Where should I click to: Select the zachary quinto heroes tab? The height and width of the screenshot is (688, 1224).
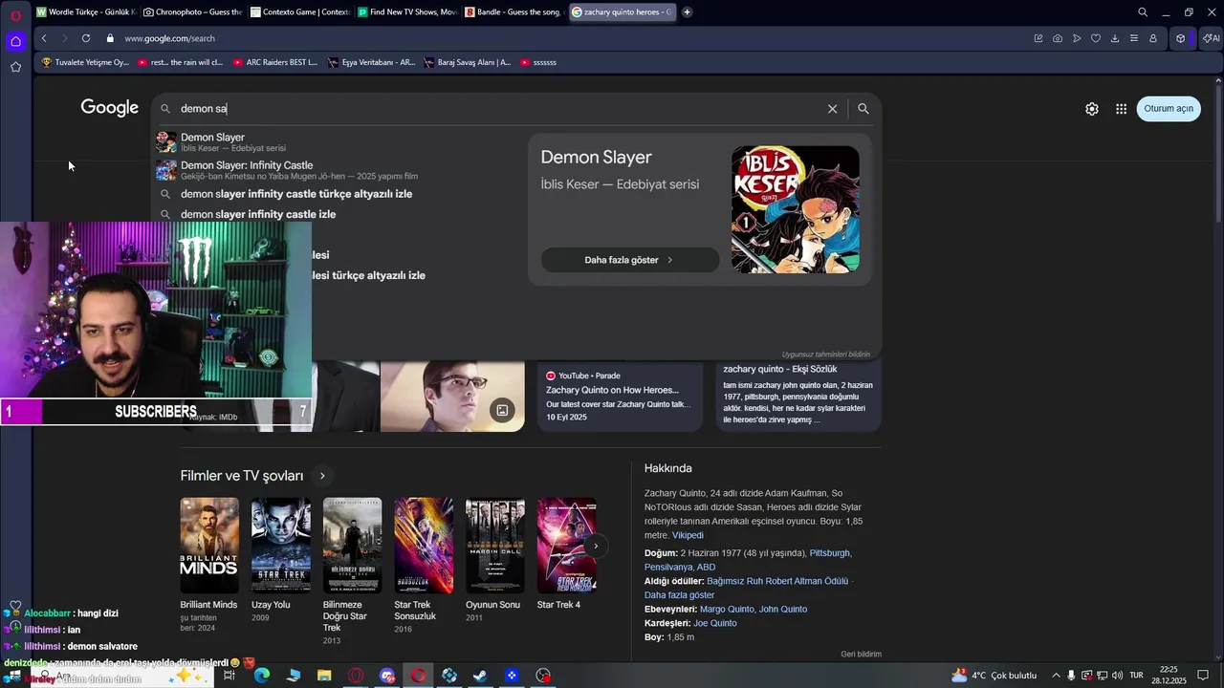click(x=621, y=12)
